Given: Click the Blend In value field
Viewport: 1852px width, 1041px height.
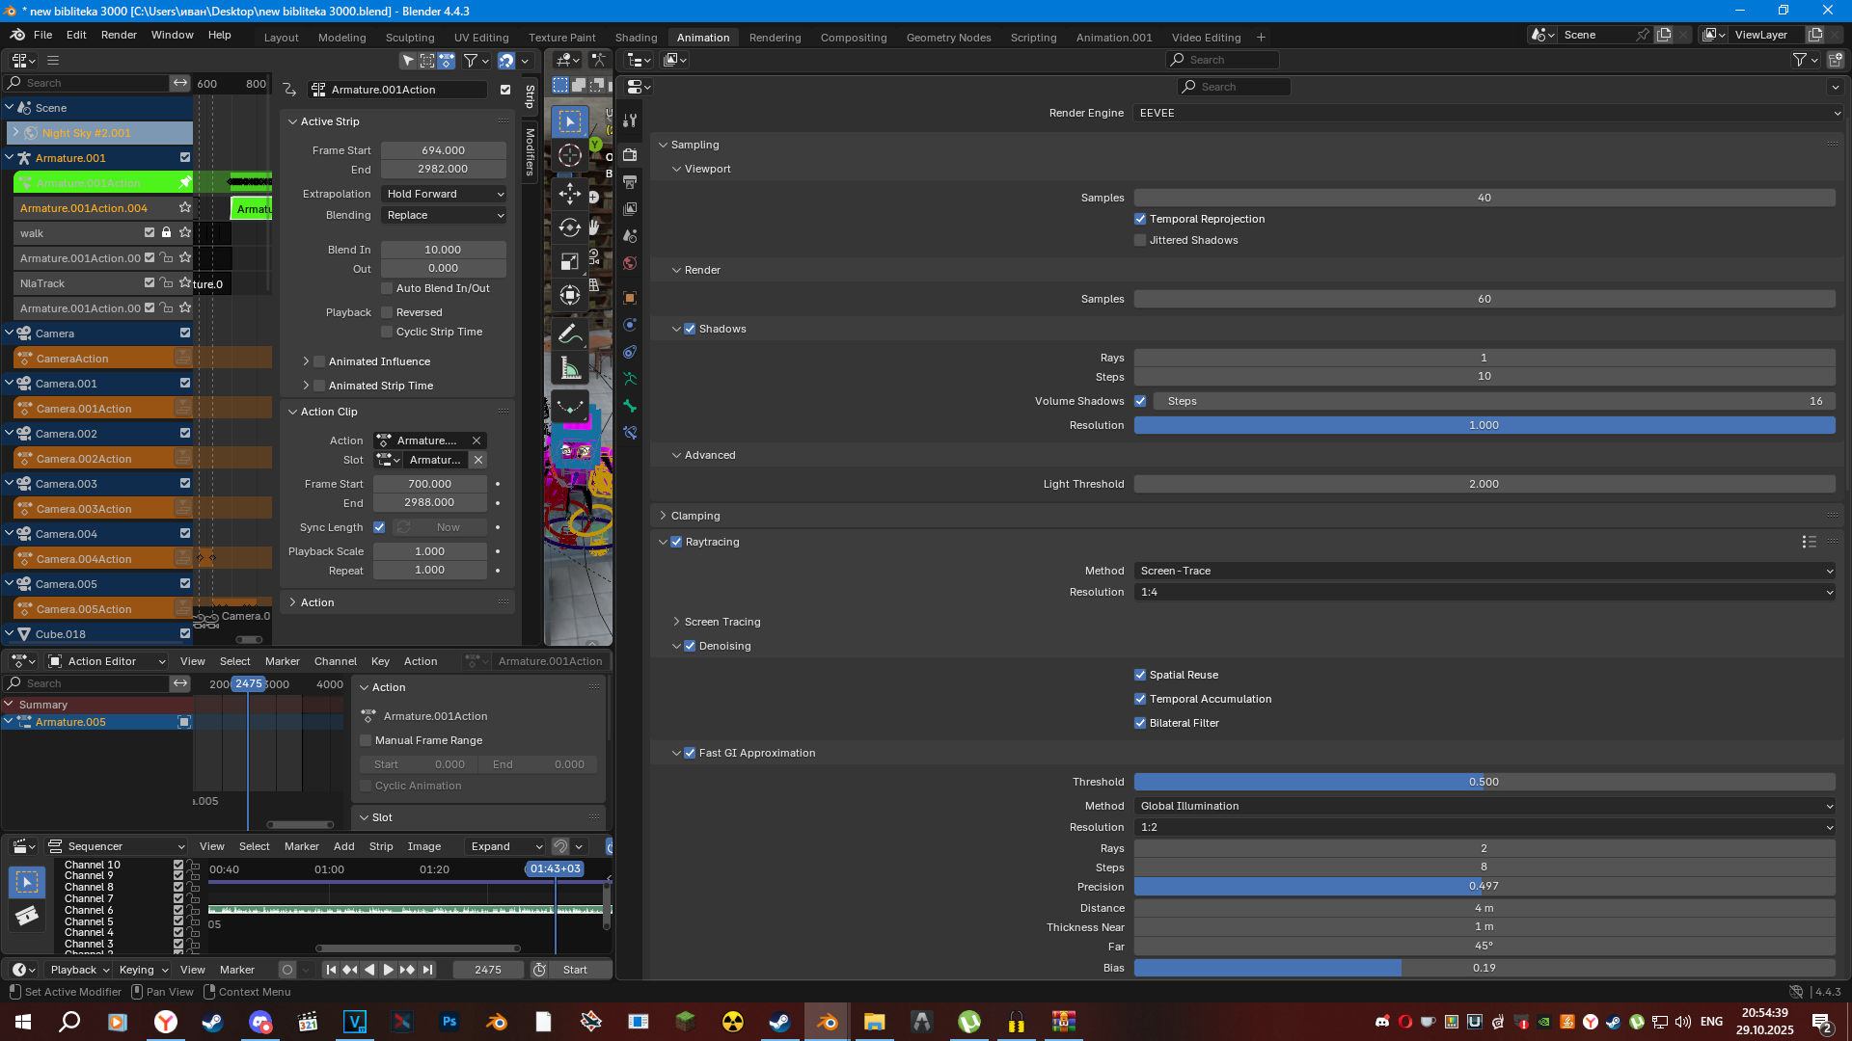Looking at the screenshot, I should (443, 250).
